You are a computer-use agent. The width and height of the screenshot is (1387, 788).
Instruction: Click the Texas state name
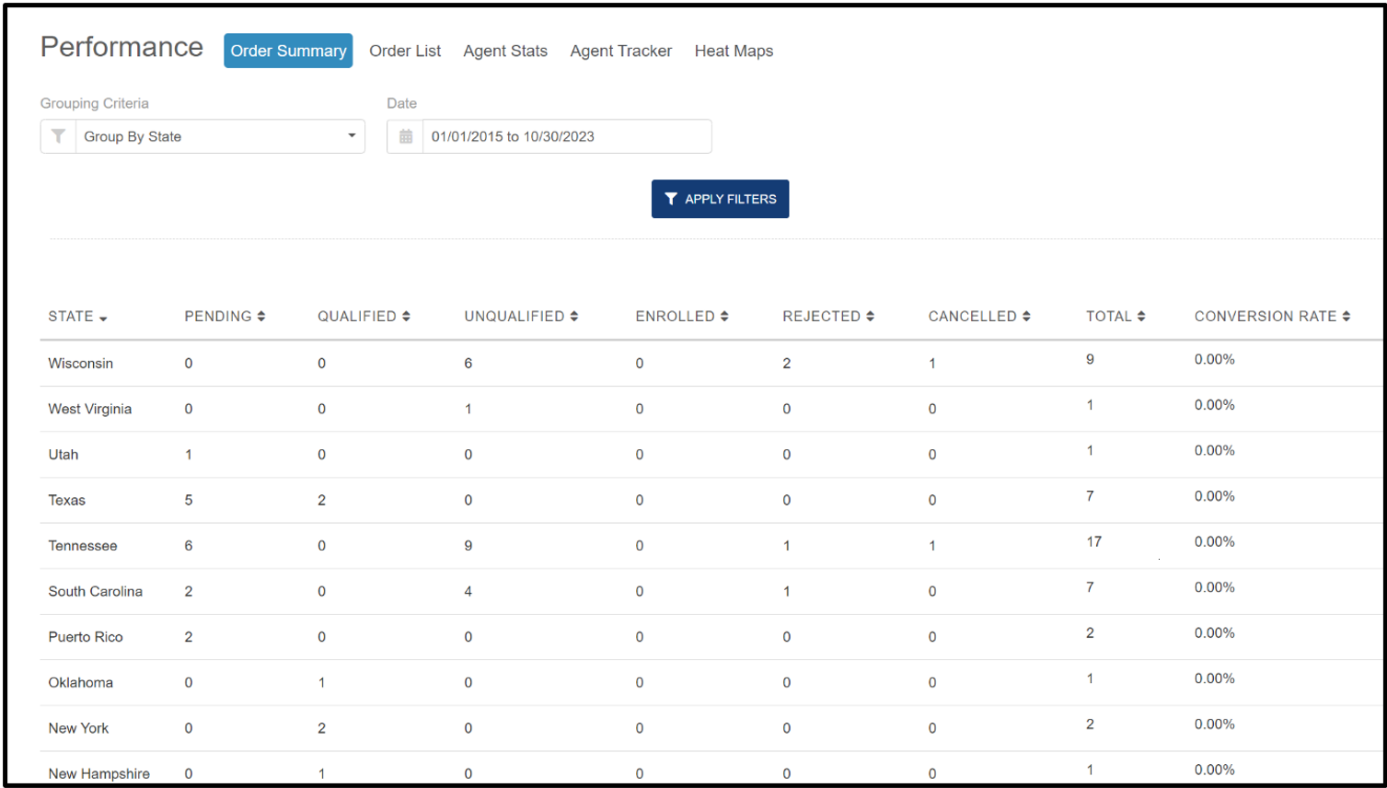coord(66,500)
